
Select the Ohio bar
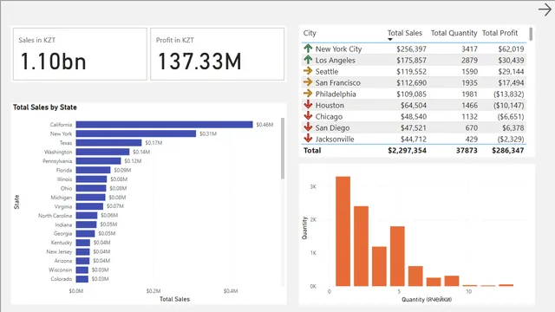point(91,188)
